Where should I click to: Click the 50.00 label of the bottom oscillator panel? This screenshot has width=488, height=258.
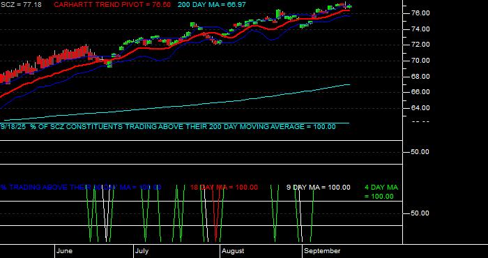point(420,213)
